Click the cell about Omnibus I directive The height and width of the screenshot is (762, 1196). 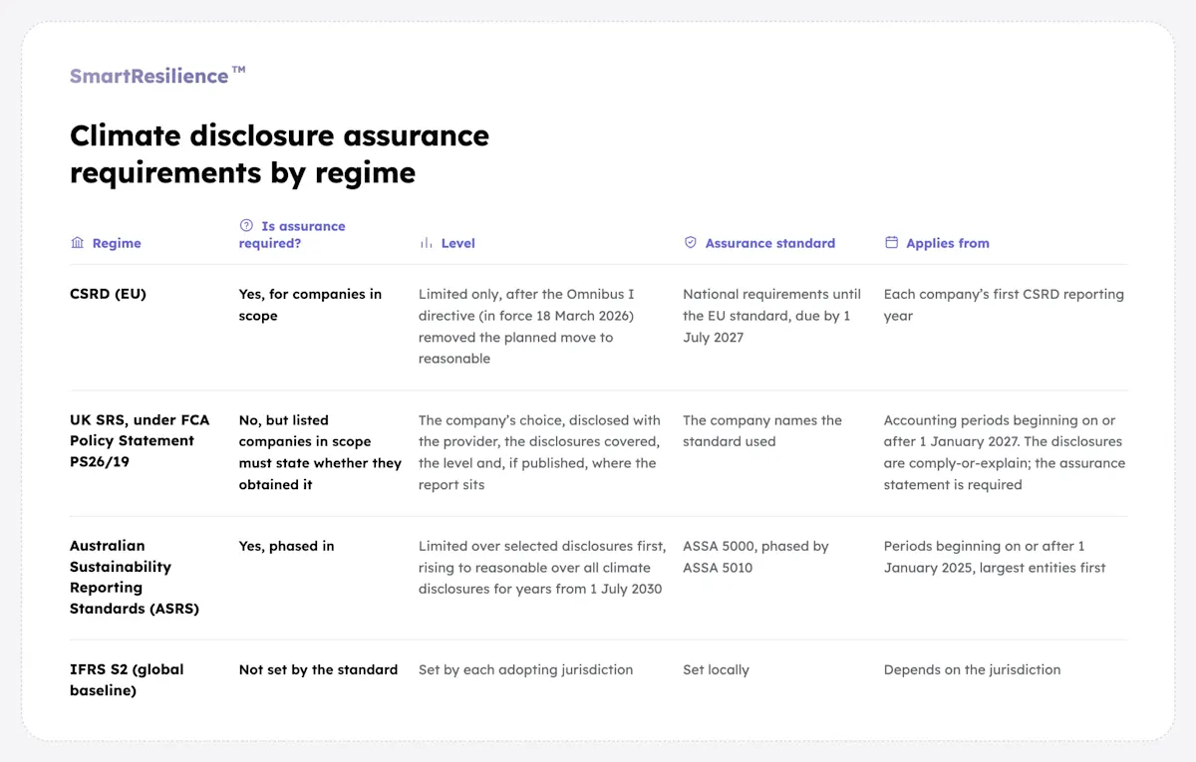(x=528, y=327)
